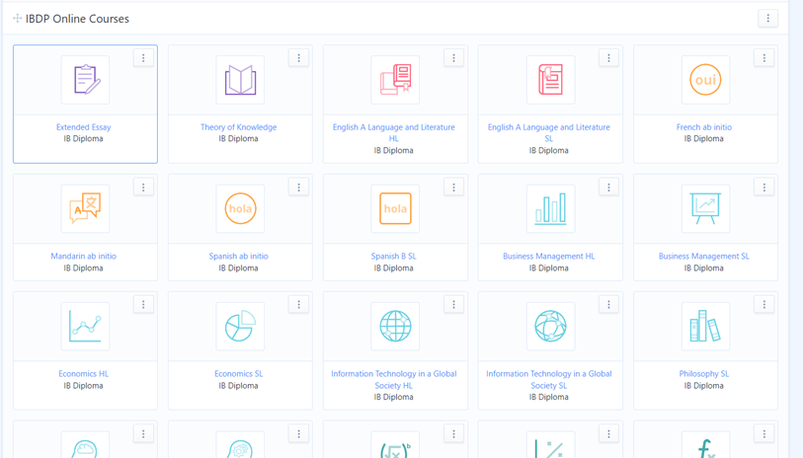Open the IBDP Online Courses block options menu

[x=767, y=19]
